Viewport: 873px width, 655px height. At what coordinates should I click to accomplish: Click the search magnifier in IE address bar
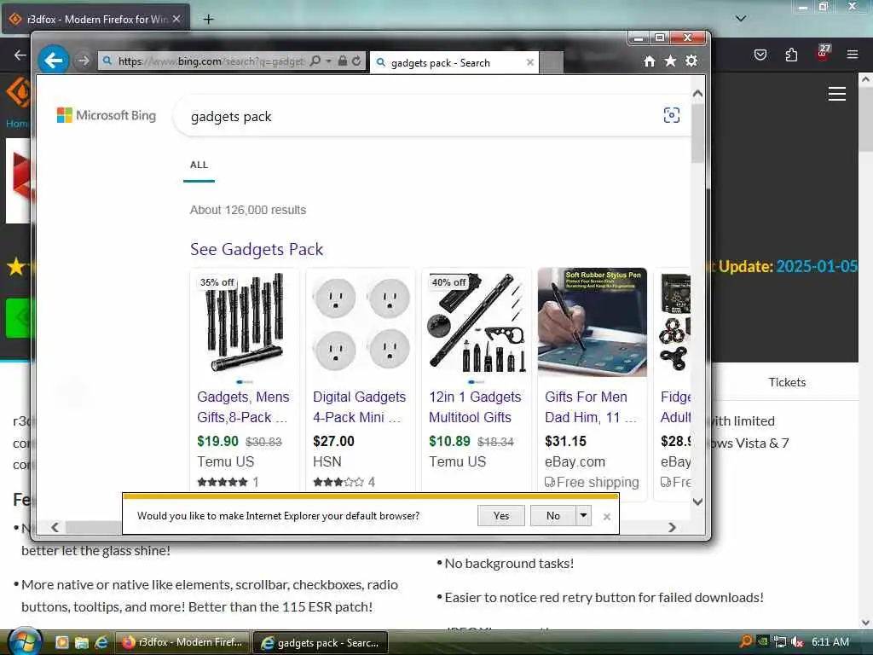(x=315, y=61)
